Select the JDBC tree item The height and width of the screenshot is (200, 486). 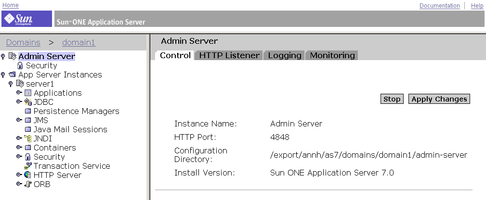[x=43, y=102]
